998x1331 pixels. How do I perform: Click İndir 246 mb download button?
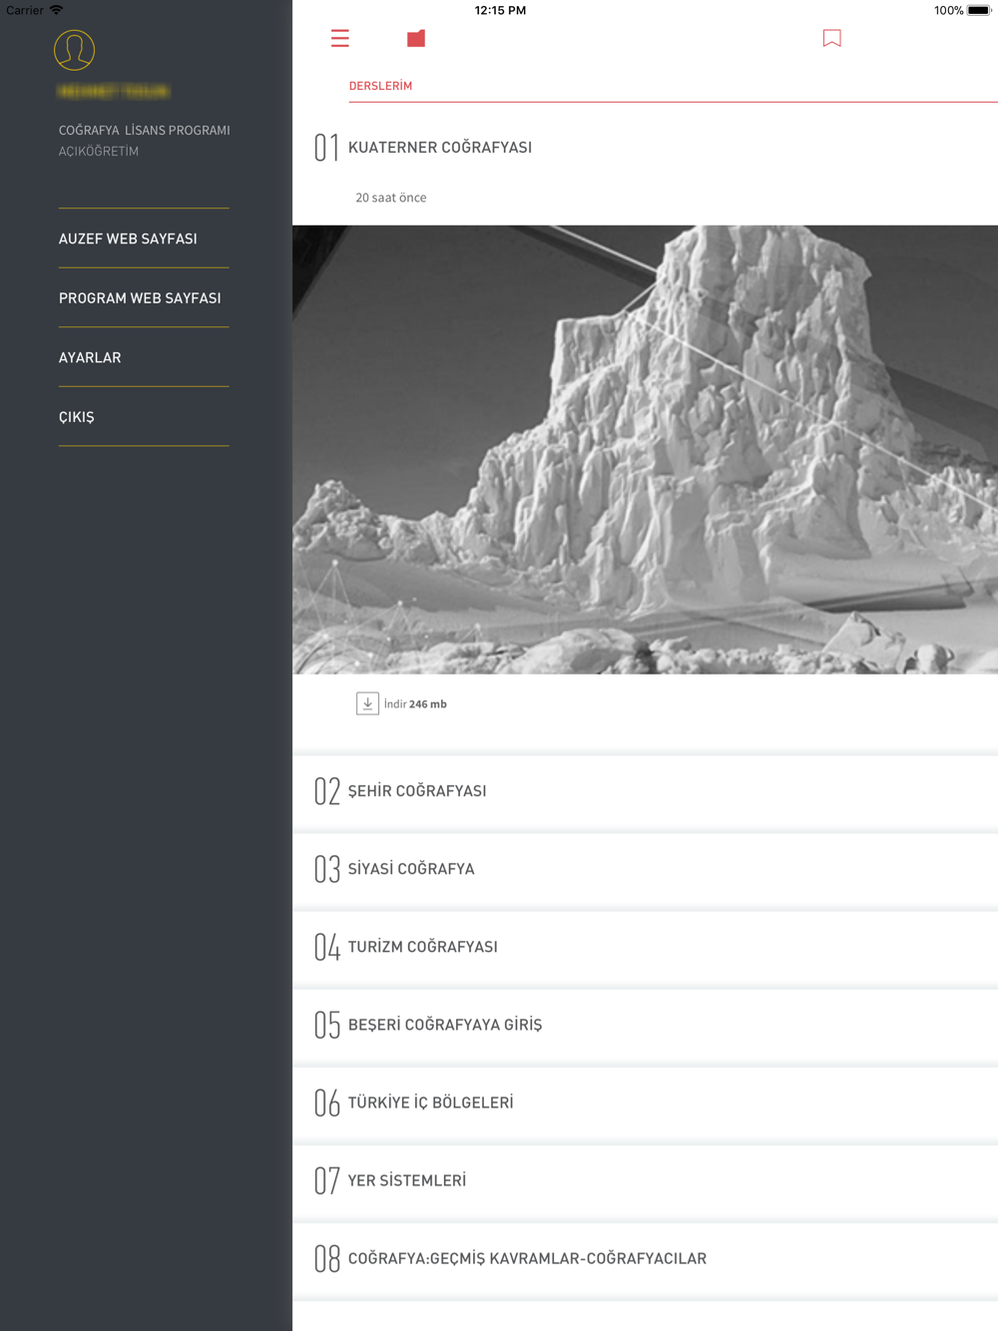click(x=415, y=704)
